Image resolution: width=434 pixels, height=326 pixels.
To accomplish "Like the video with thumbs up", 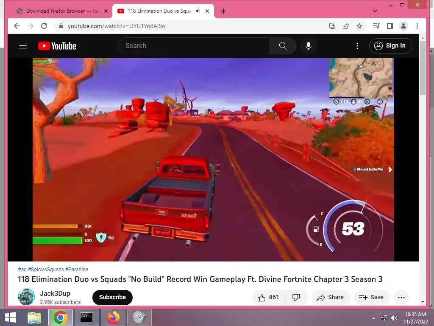I will tap(268, 298).
